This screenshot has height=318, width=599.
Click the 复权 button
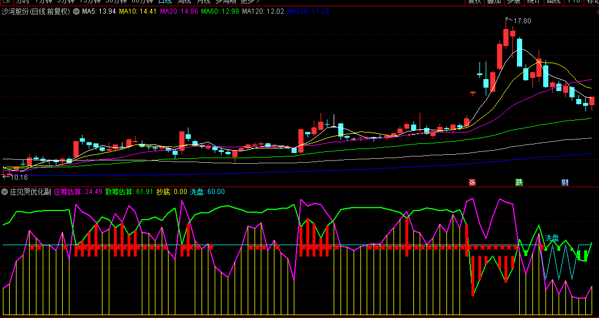pyautogui.click(x=475, y=2)
